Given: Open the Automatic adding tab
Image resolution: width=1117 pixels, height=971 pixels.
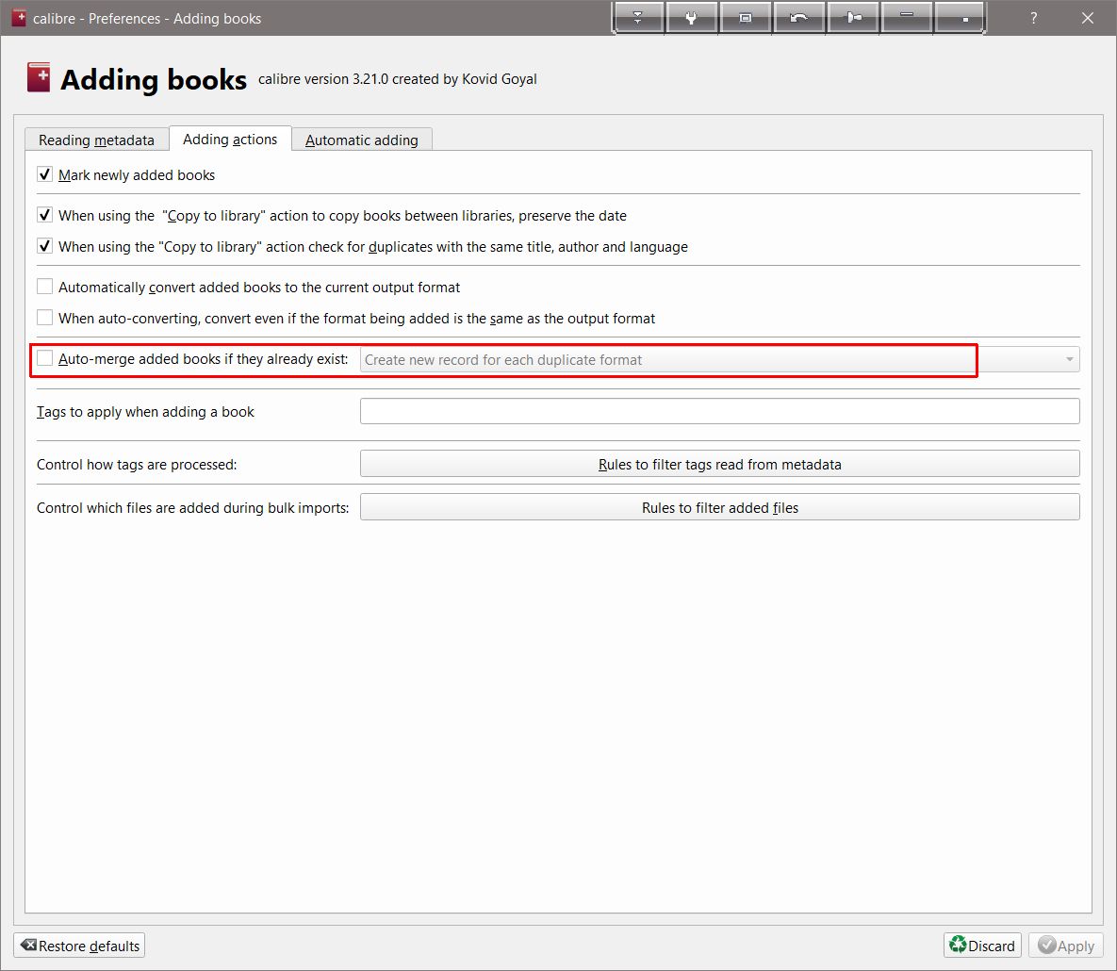Looking at the screenshot, I should [x=362, y=140].
